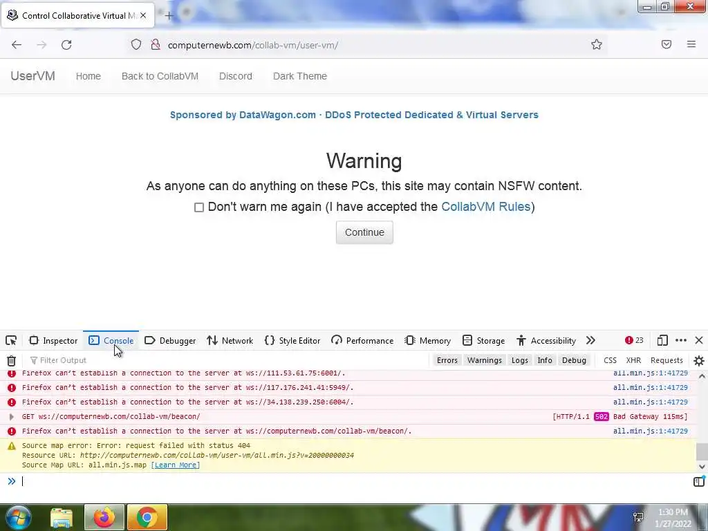Select the 34.138.239.250:6004 connection error message
Screen dimensions: 708x531
tap(188, 402)
